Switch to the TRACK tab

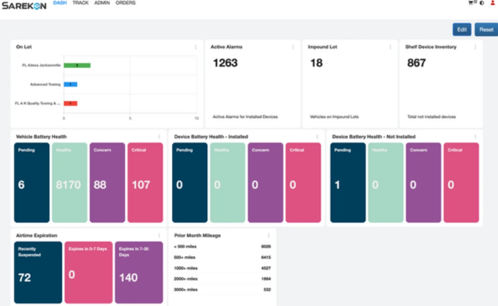point(80,3)
